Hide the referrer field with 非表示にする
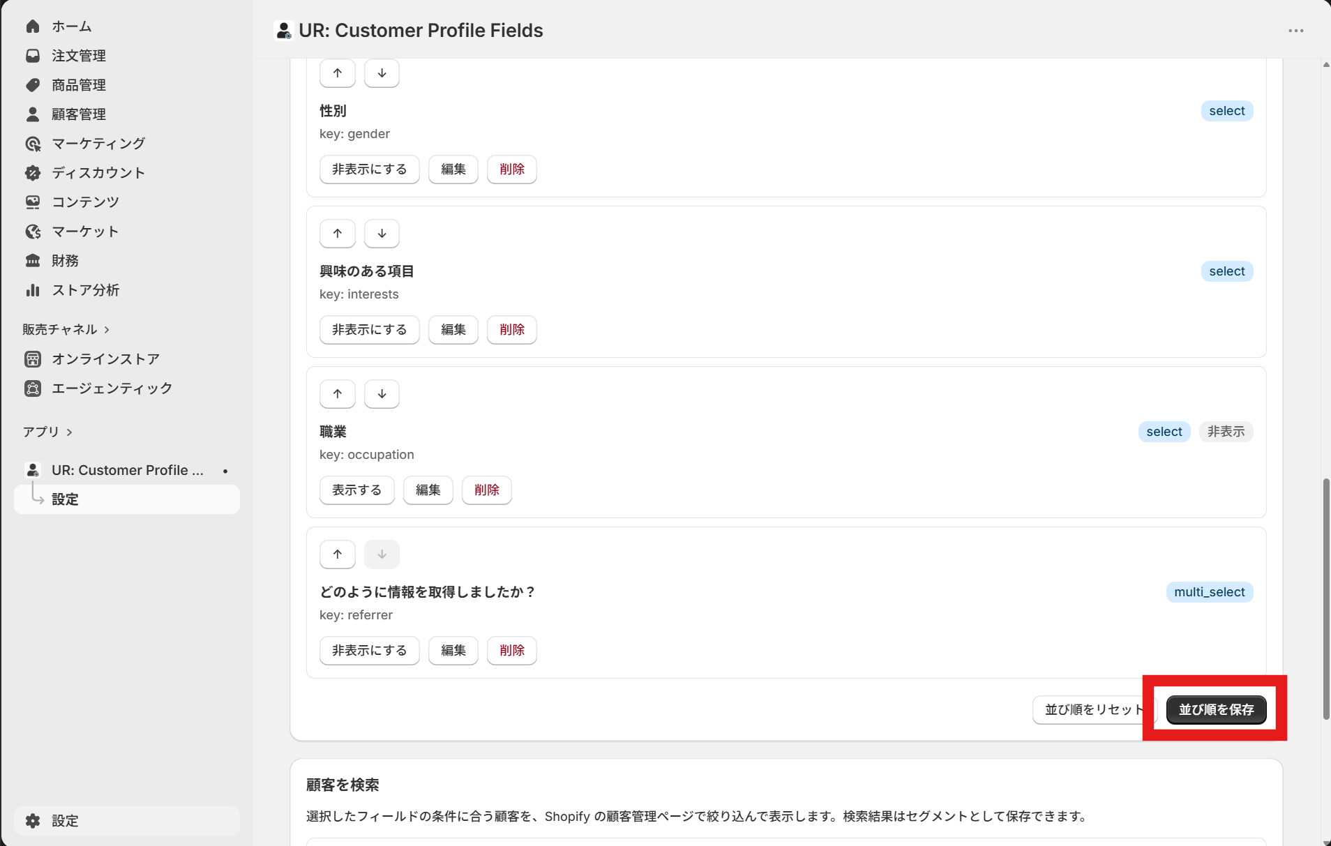This screenshot has width=1331, height=846. pyautogui.click(x=370, y=651)
